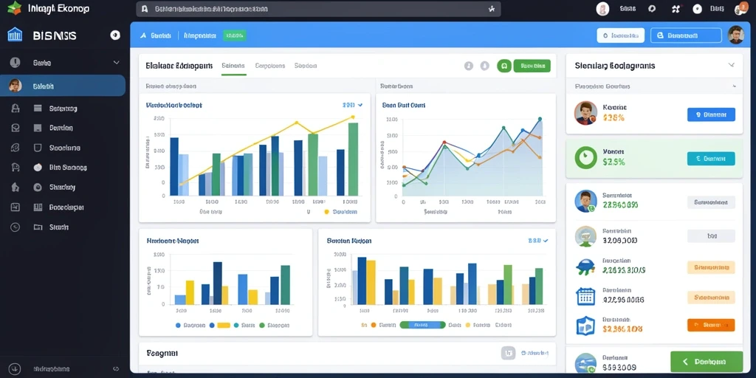
Task: Click the green clock icon in right panel
Action: [585, 158]
